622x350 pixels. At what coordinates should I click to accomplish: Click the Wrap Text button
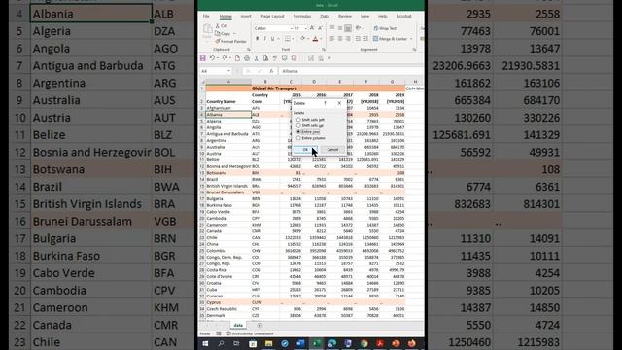[x=385, y=28]
